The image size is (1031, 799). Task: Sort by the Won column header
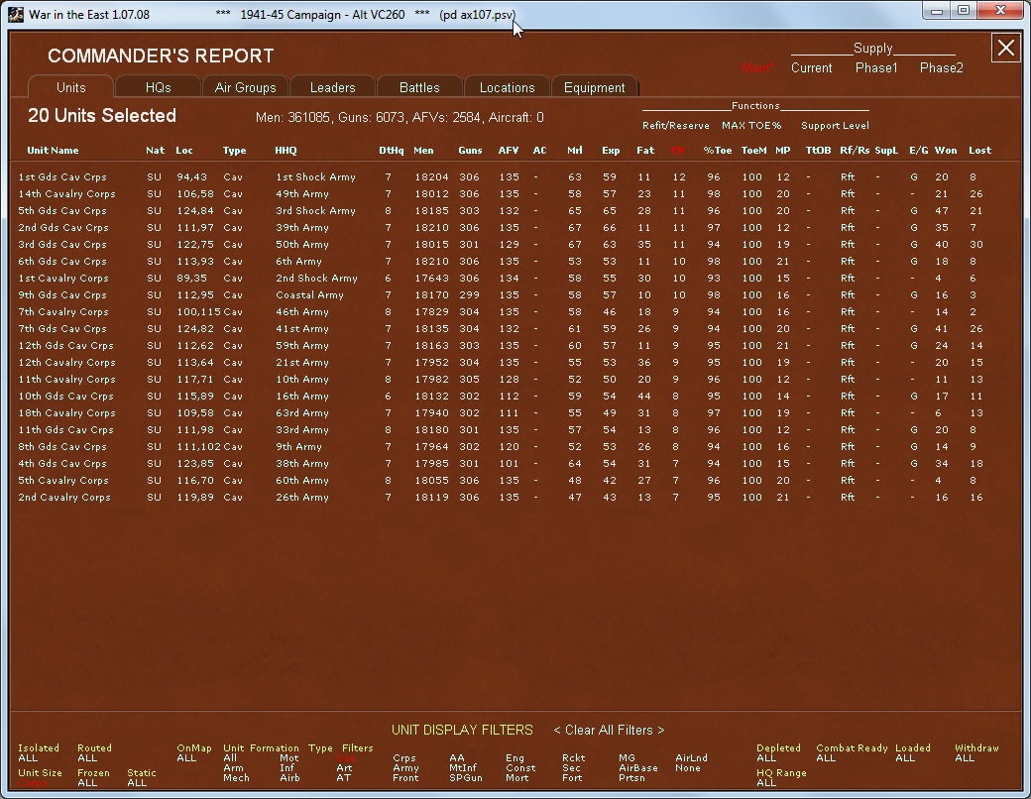click(946, 150)
